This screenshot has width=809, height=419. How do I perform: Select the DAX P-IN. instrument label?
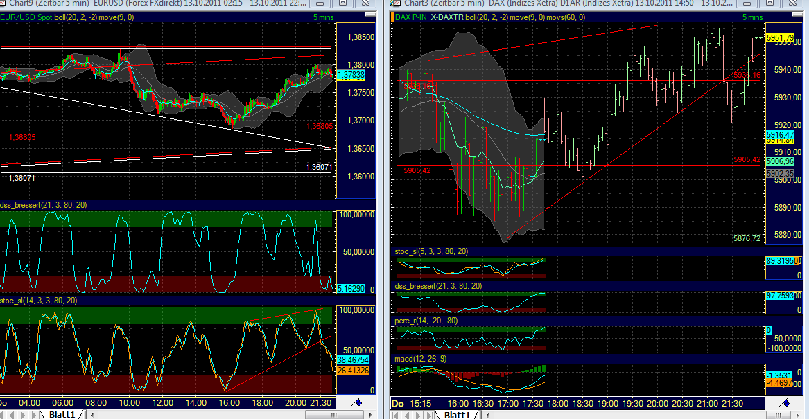click(x=412, y=17)
